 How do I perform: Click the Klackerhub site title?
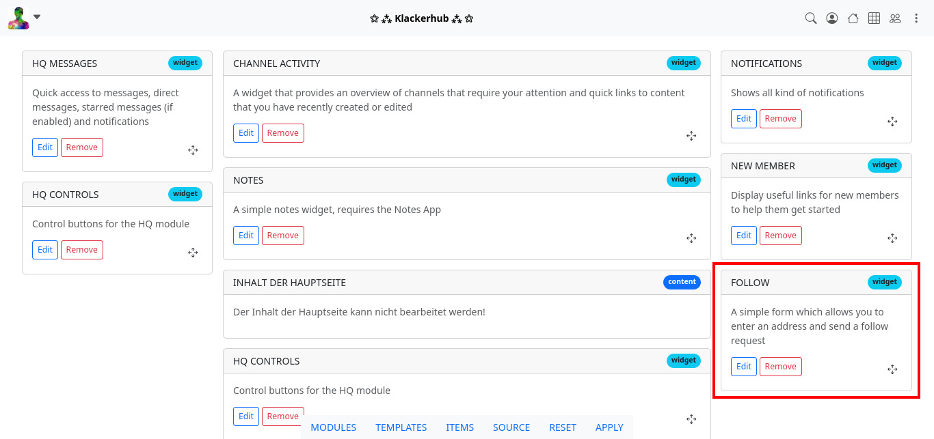tap(422, 18)
